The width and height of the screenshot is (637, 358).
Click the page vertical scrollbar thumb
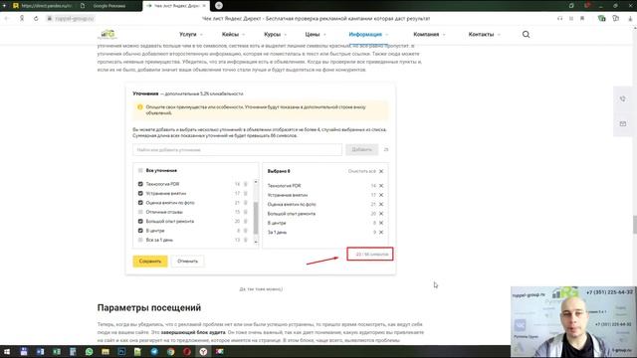pyautogui.click(x=635, y=225)
